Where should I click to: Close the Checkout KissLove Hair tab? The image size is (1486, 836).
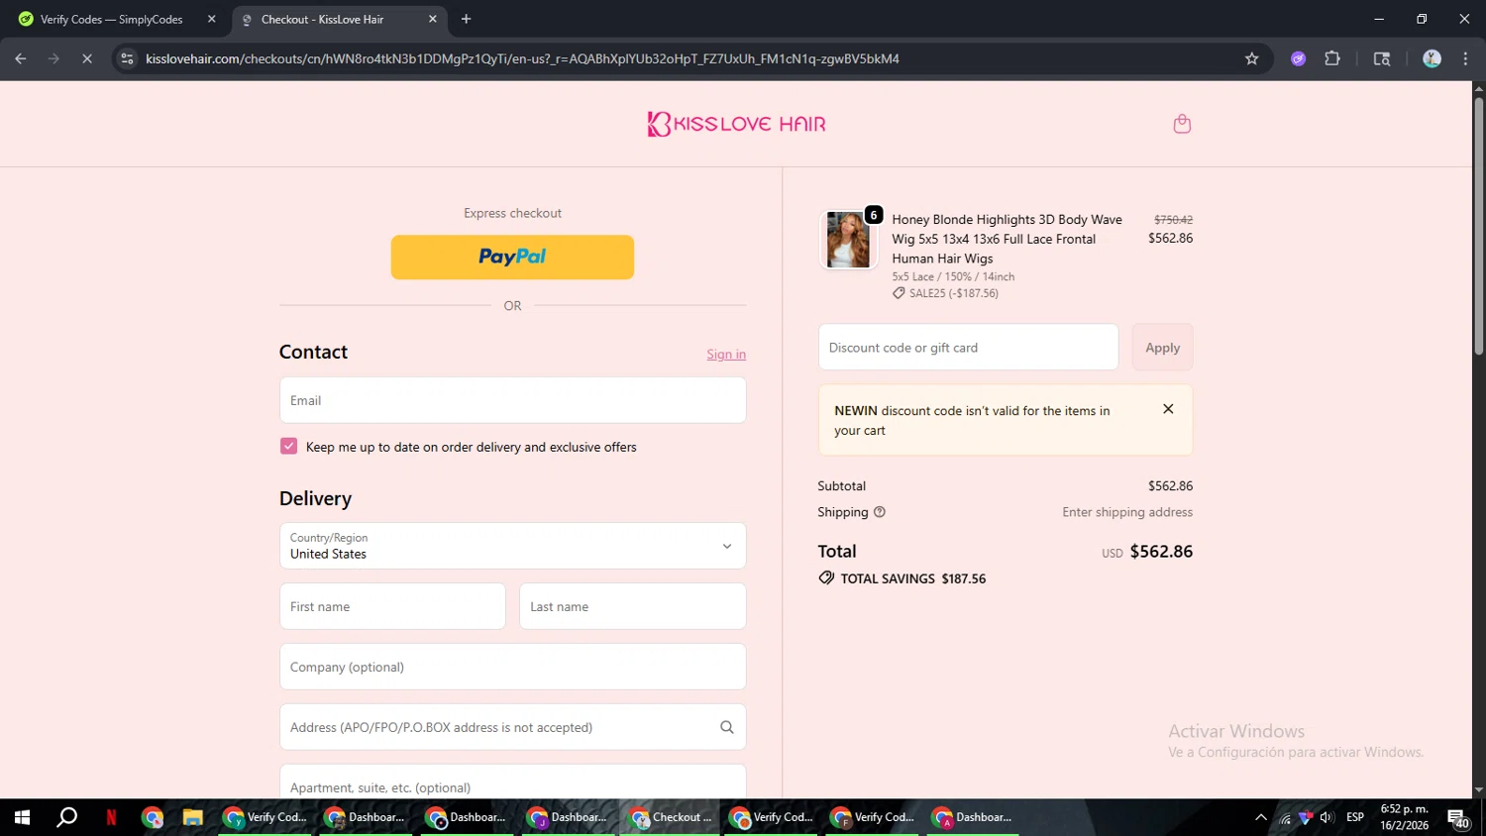(x=432, y=19)
